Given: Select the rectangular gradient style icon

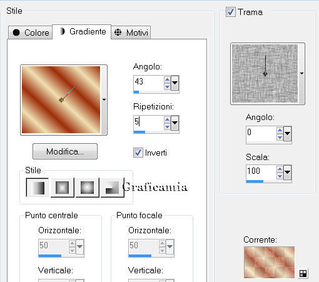Looking at the screenshot, I should [63, 188].
